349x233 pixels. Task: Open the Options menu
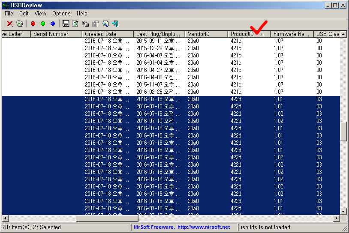61,13
